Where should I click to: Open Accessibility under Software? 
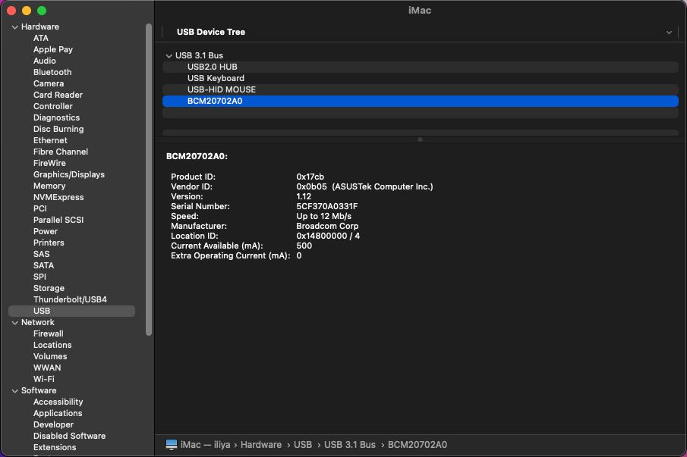(58, 402)
